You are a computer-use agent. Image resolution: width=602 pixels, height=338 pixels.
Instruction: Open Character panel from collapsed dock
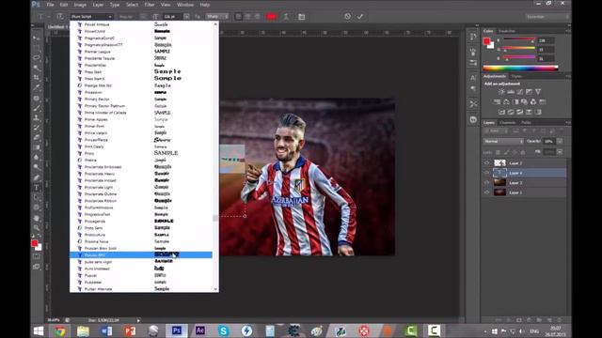point(473,78)
